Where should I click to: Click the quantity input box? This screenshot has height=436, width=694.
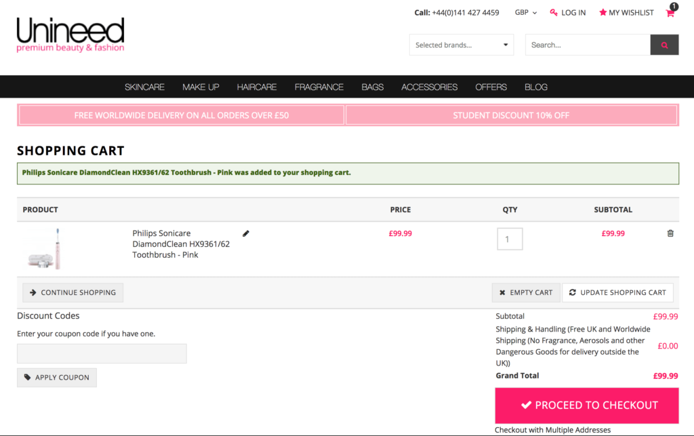point(510,239)
